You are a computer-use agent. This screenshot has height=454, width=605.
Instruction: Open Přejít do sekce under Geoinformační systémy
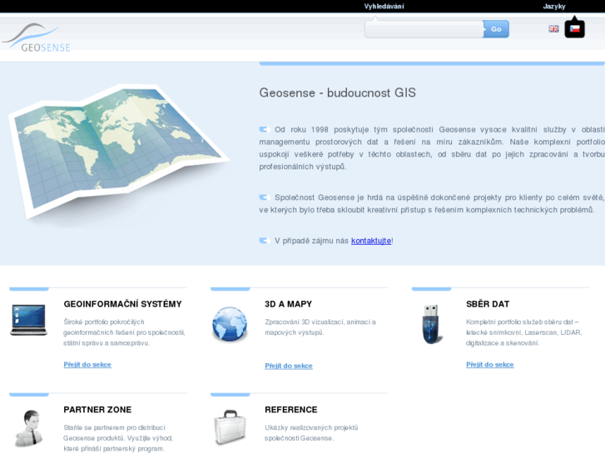tap(87, 364)
